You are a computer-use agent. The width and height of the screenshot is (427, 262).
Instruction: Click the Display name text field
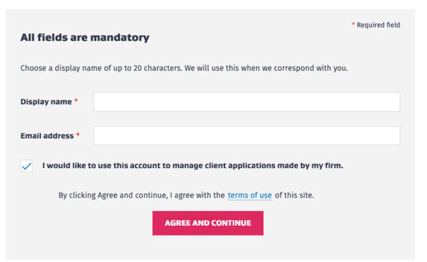pos(246,102)
